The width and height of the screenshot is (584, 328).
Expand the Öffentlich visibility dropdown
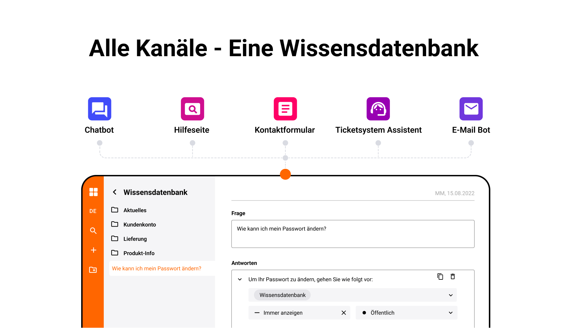coord(451,313)
